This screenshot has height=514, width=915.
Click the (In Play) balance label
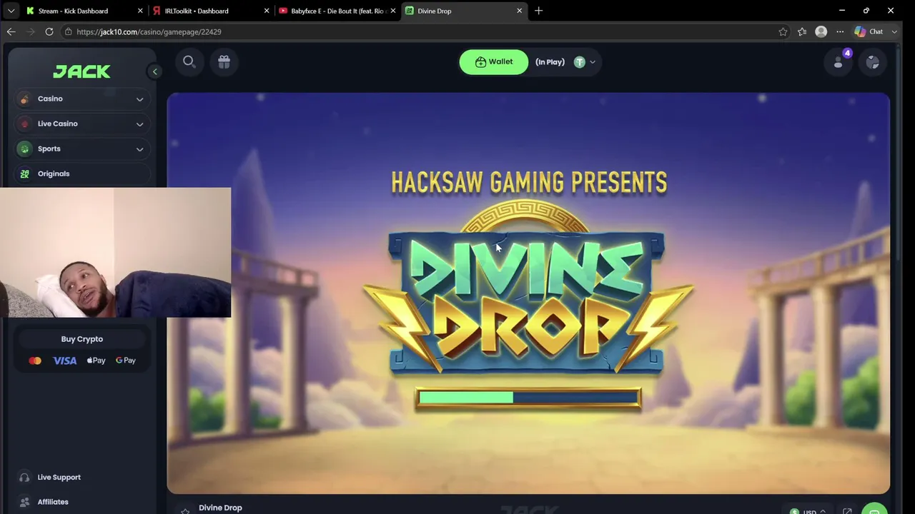[x=550, y=62]
